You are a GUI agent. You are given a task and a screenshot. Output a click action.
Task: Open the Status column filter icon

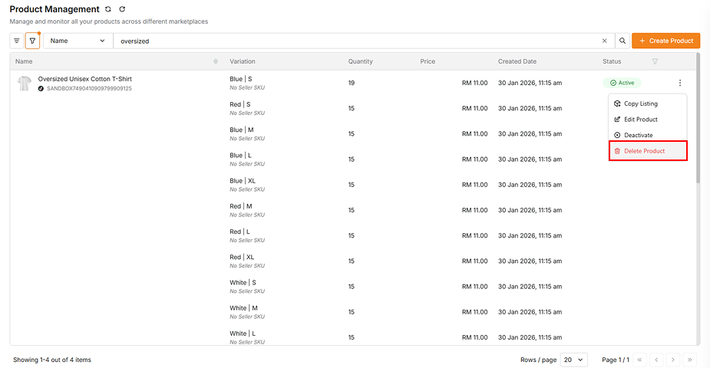tap(655, 61)
